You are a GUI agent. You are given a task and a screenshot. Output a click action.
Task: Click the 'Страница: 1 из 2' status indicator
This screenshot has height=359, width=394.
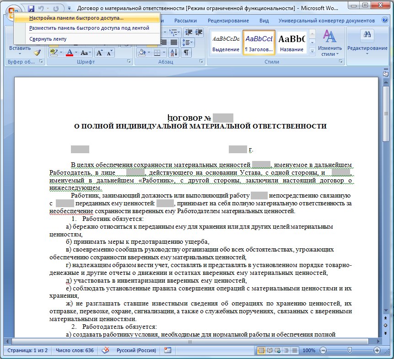[x=27, y=350]
